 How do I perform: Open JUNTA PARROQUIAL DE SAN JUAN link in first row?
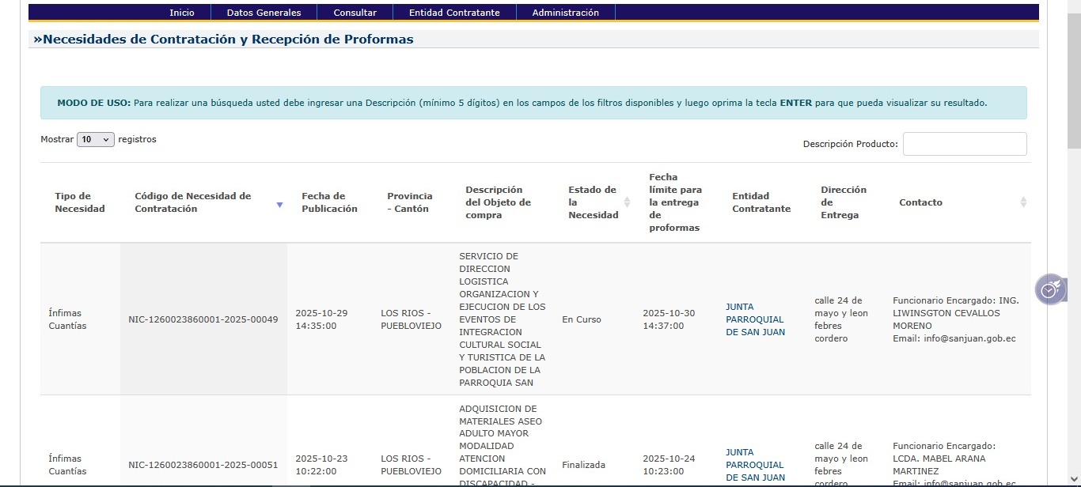click(x=755, y=319)
